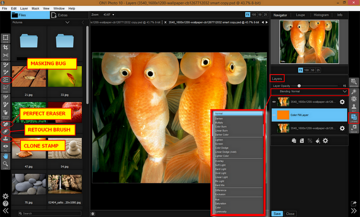This screenshot has height=217, width=360.
Task: Click the duplicate layer icon below layers list
Action: tap(294, 141)
